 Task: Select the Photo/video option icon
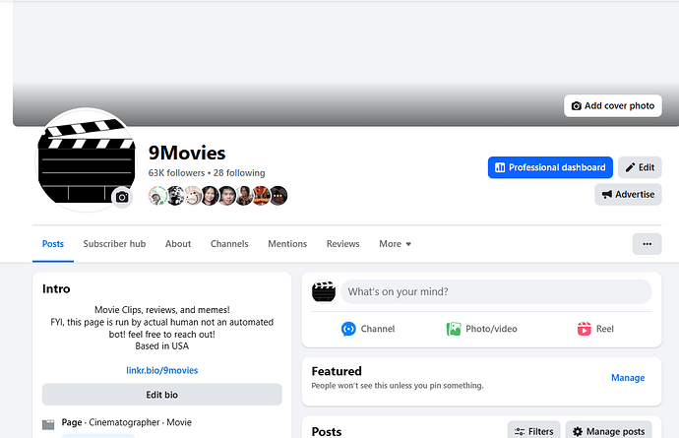(454, 329)
